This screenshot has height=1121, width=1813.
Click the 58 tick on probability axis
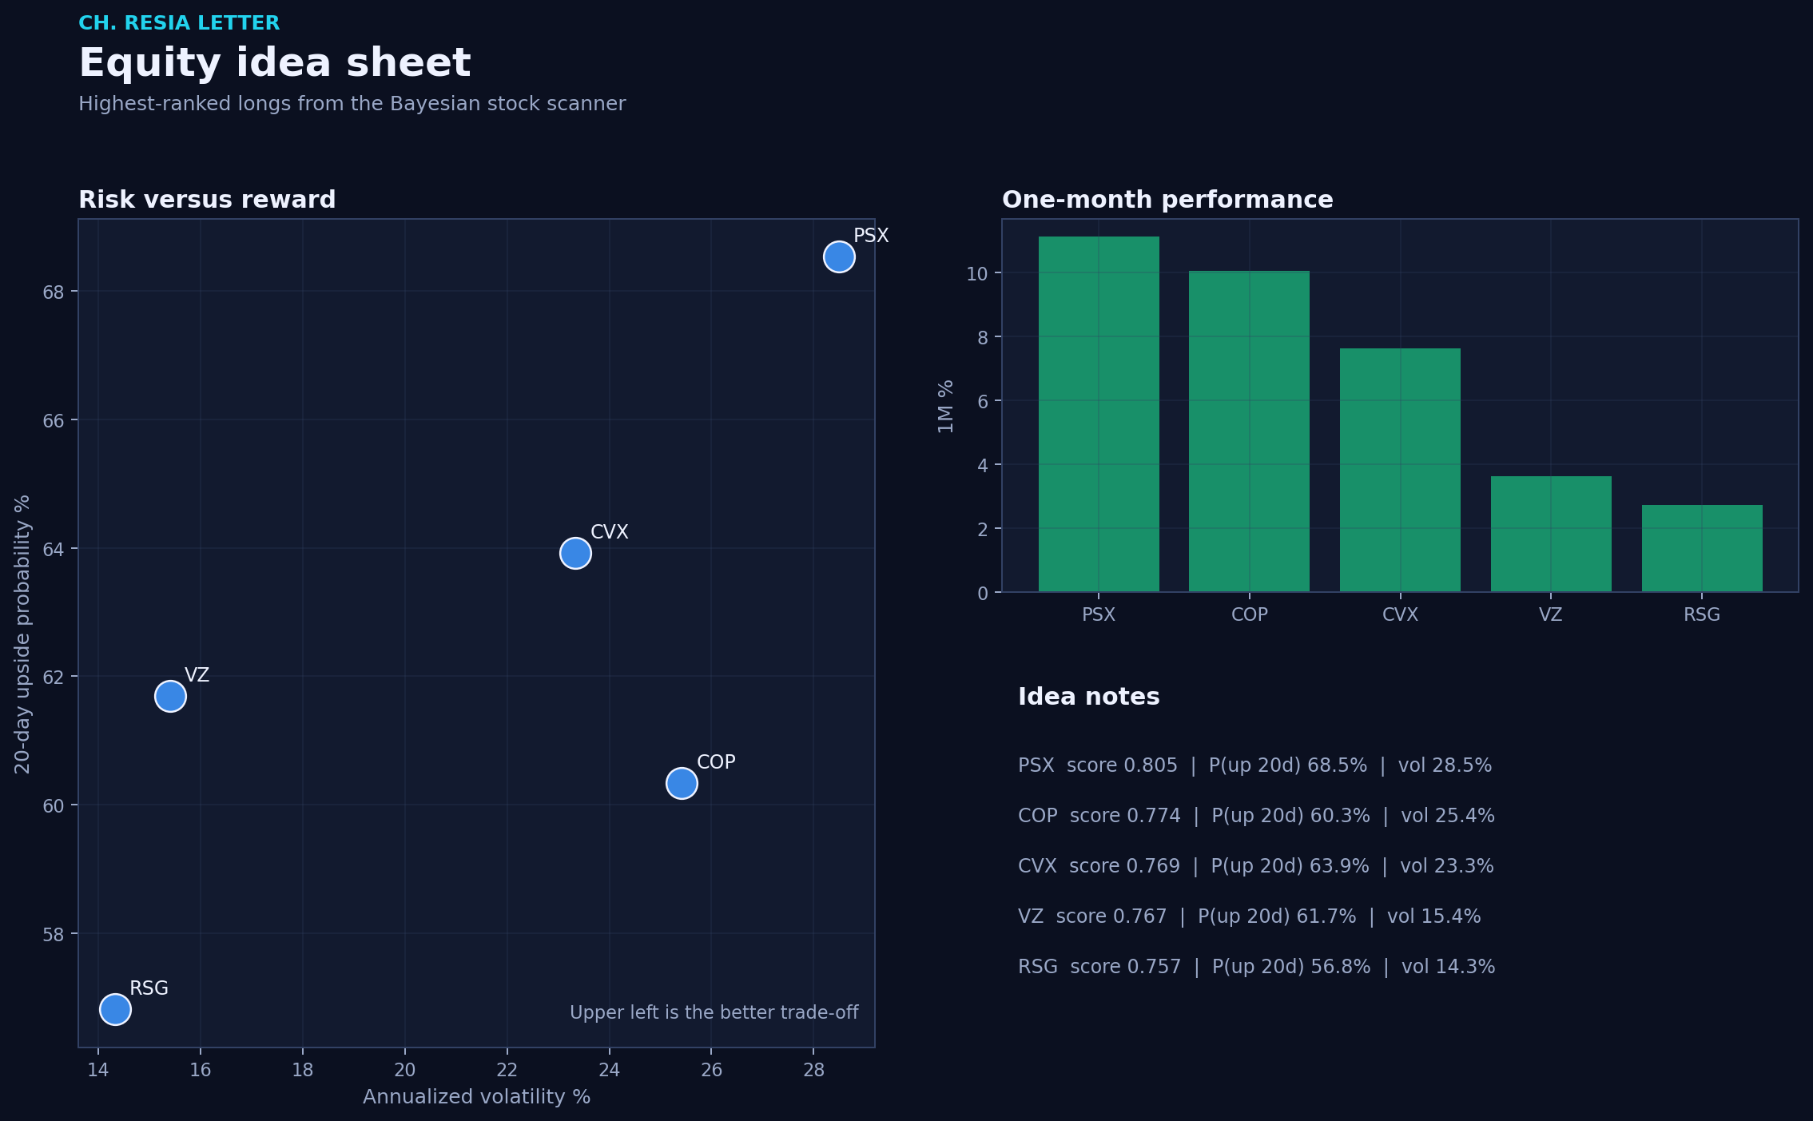pyautogui.click(x=54, y=935)
